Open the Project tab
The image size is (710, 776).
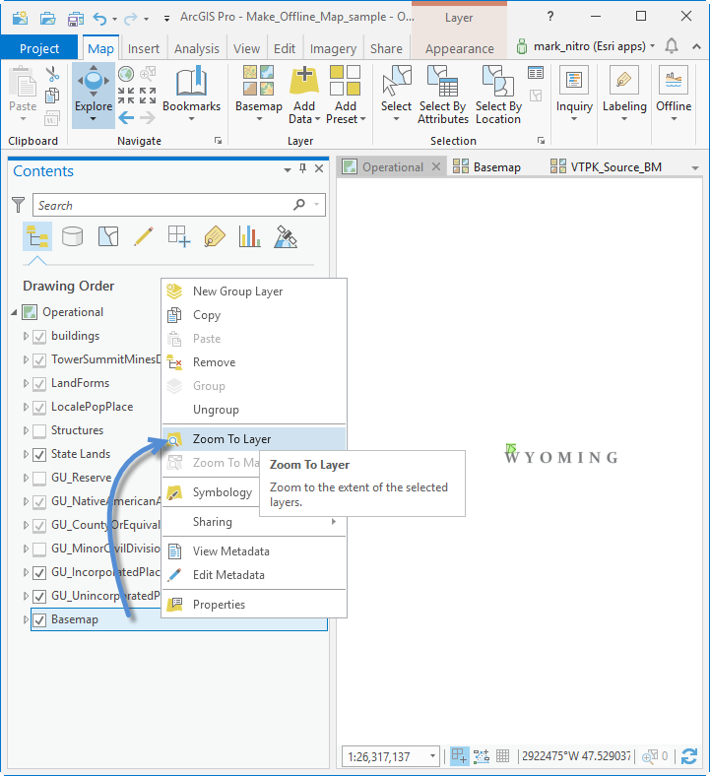(39, 48)
